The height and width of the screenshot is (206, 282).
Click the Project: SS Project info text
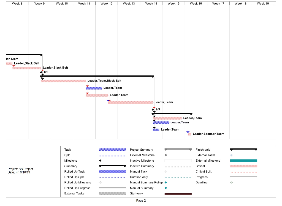click(21, 169)
